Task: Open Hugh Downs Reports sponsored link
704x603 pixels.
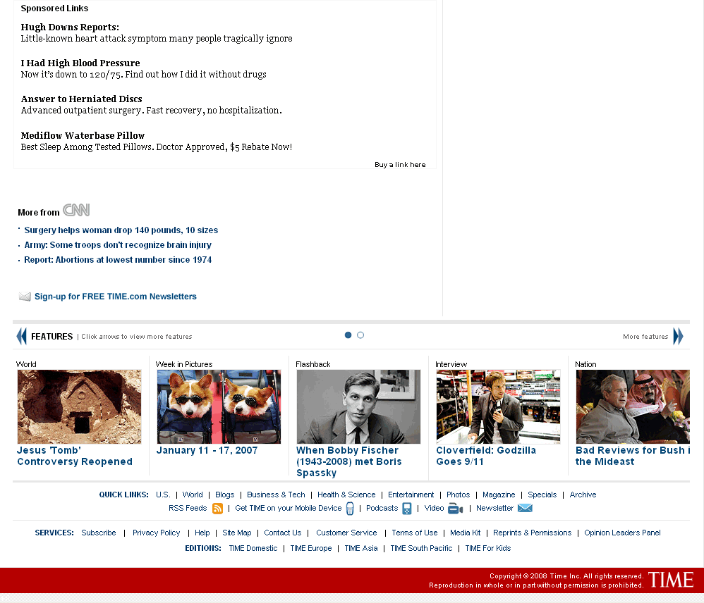Action: point(70,27)
